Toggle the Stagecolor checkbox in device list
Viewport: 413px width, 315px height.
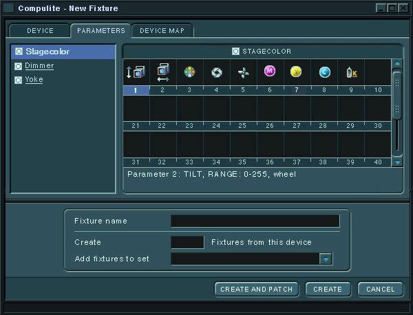[19, 52]
